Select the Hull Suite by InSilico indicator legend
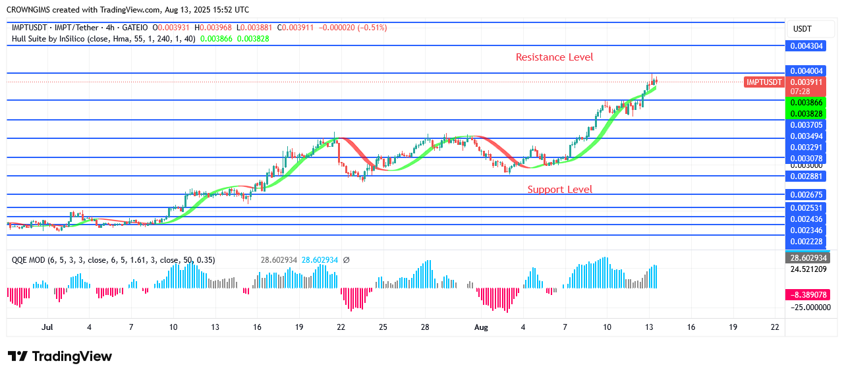Viewport: 844px width, 376px height. [103, 39]
